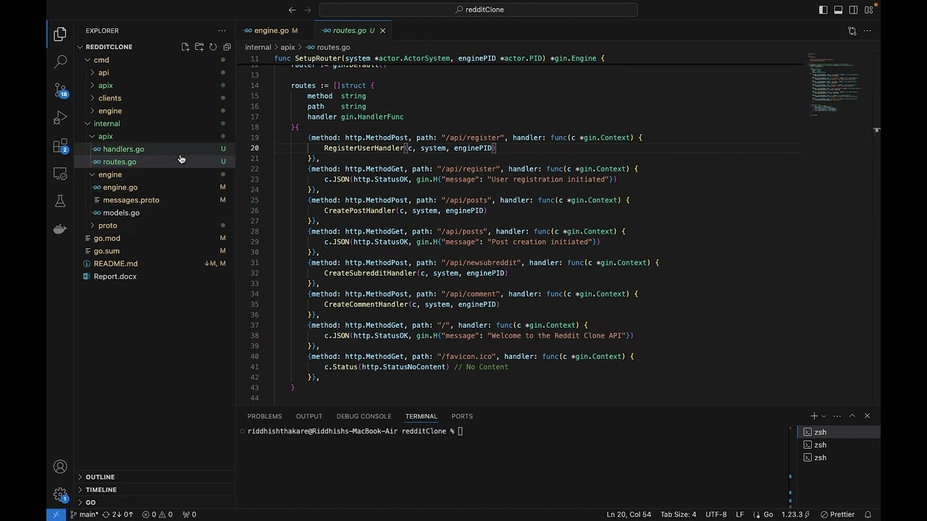Screen dimensions: 927x521
Task: Click the main* branch in status bar
Action: [84, 514]
